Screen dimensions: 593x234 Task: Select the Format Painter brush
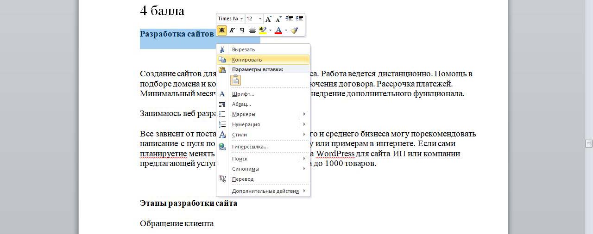[x=295, y=31]
